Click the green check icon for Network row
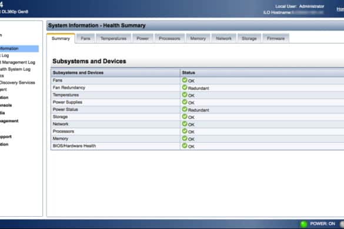Image resolution: width=344 pixels, height=229 pixels. pyautogui.click(x=185, y=123)
